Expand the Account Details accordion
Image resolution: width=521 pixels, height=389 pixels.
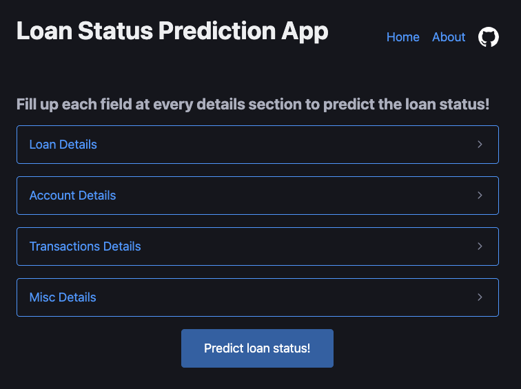[258, 196]
